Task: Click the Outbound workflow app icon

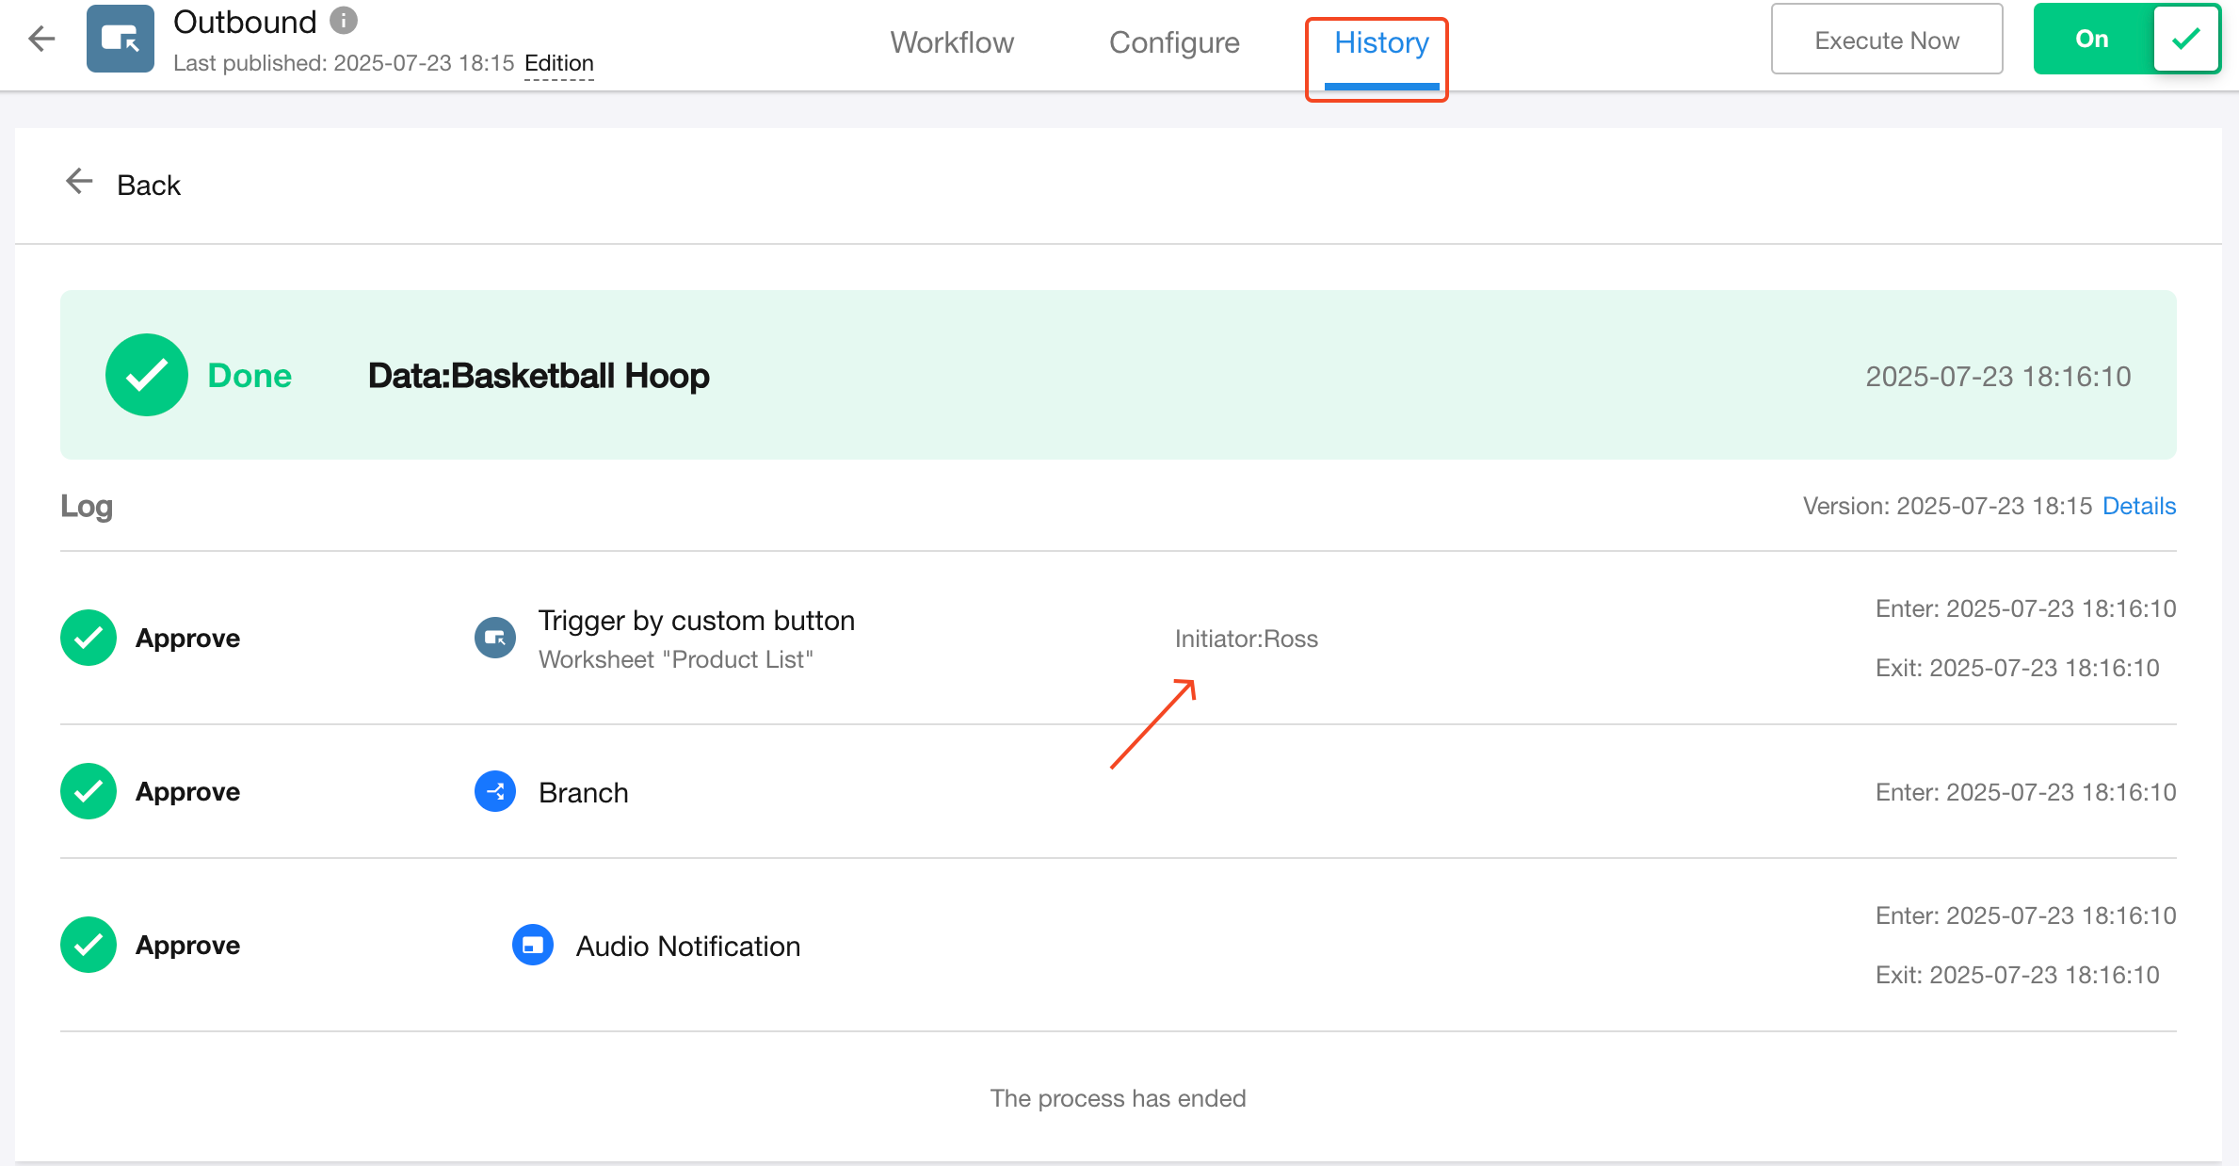Action: tap(121, 39)
